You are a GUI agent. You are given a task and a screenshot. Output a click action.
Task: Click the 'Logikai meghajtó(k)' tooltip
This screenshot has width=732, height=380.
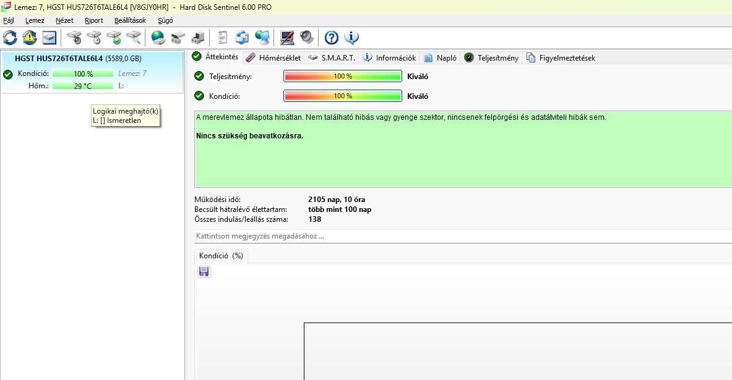click(126, 116)
